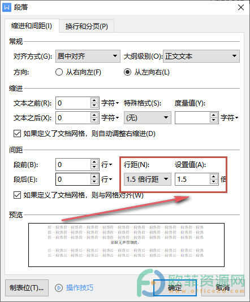Cancel with the 取消 button
Viewport: 250px width, 302px height.
click(x=223, y=288)
